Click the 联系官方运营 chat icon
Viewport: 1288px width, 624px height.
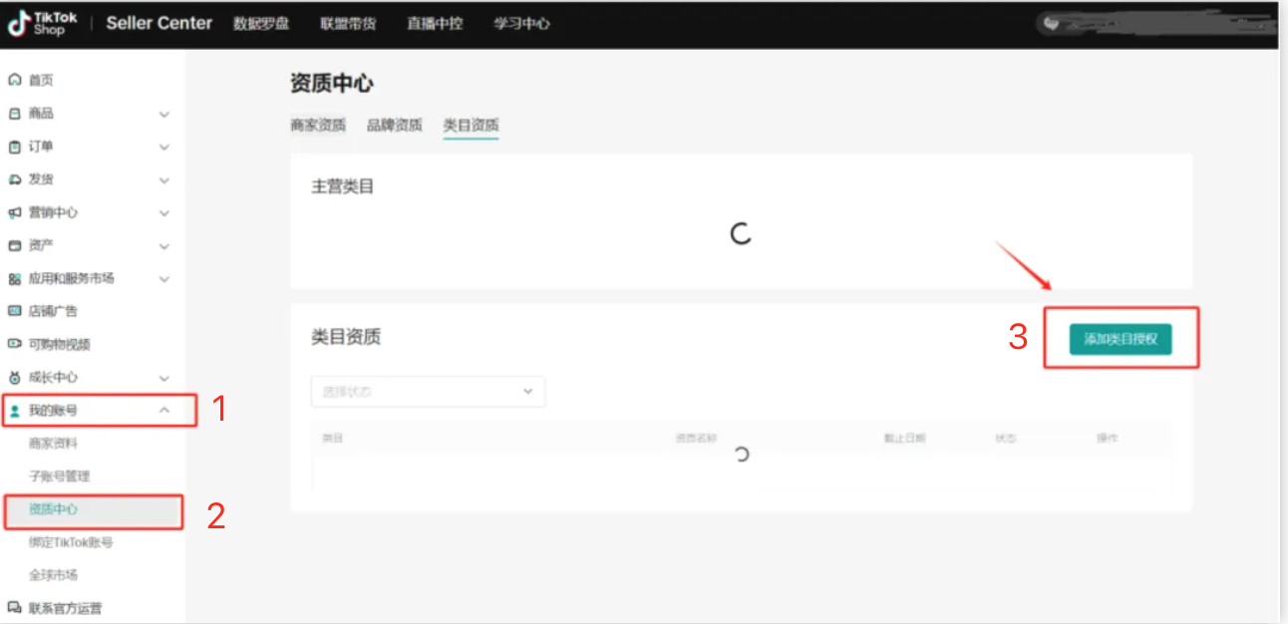coord(15,607)
